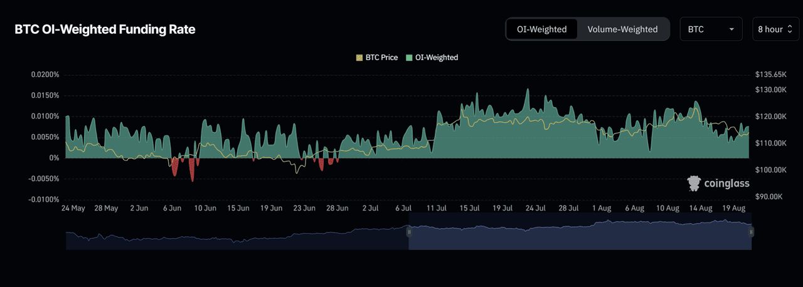803x287 pixels.
Task: Open the BTC coin dropdown
Action: click(x=711, y=29)
